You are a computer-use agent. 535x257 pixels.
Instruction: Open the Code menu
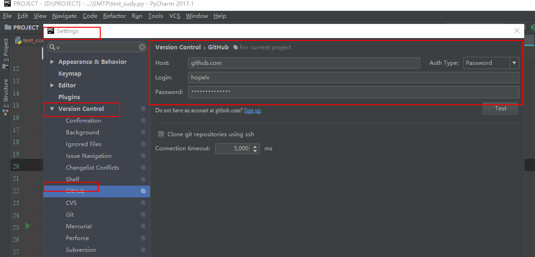click(90, 16)
